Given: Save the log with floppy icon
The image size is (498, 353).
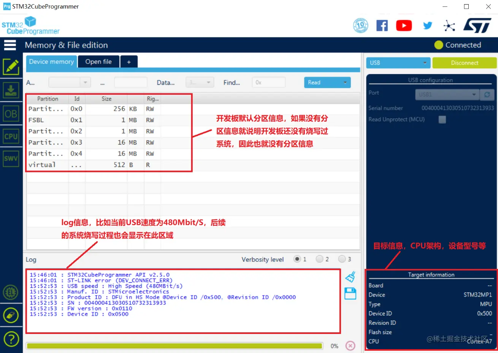Looking at the screenshot, I should (350, 293).
